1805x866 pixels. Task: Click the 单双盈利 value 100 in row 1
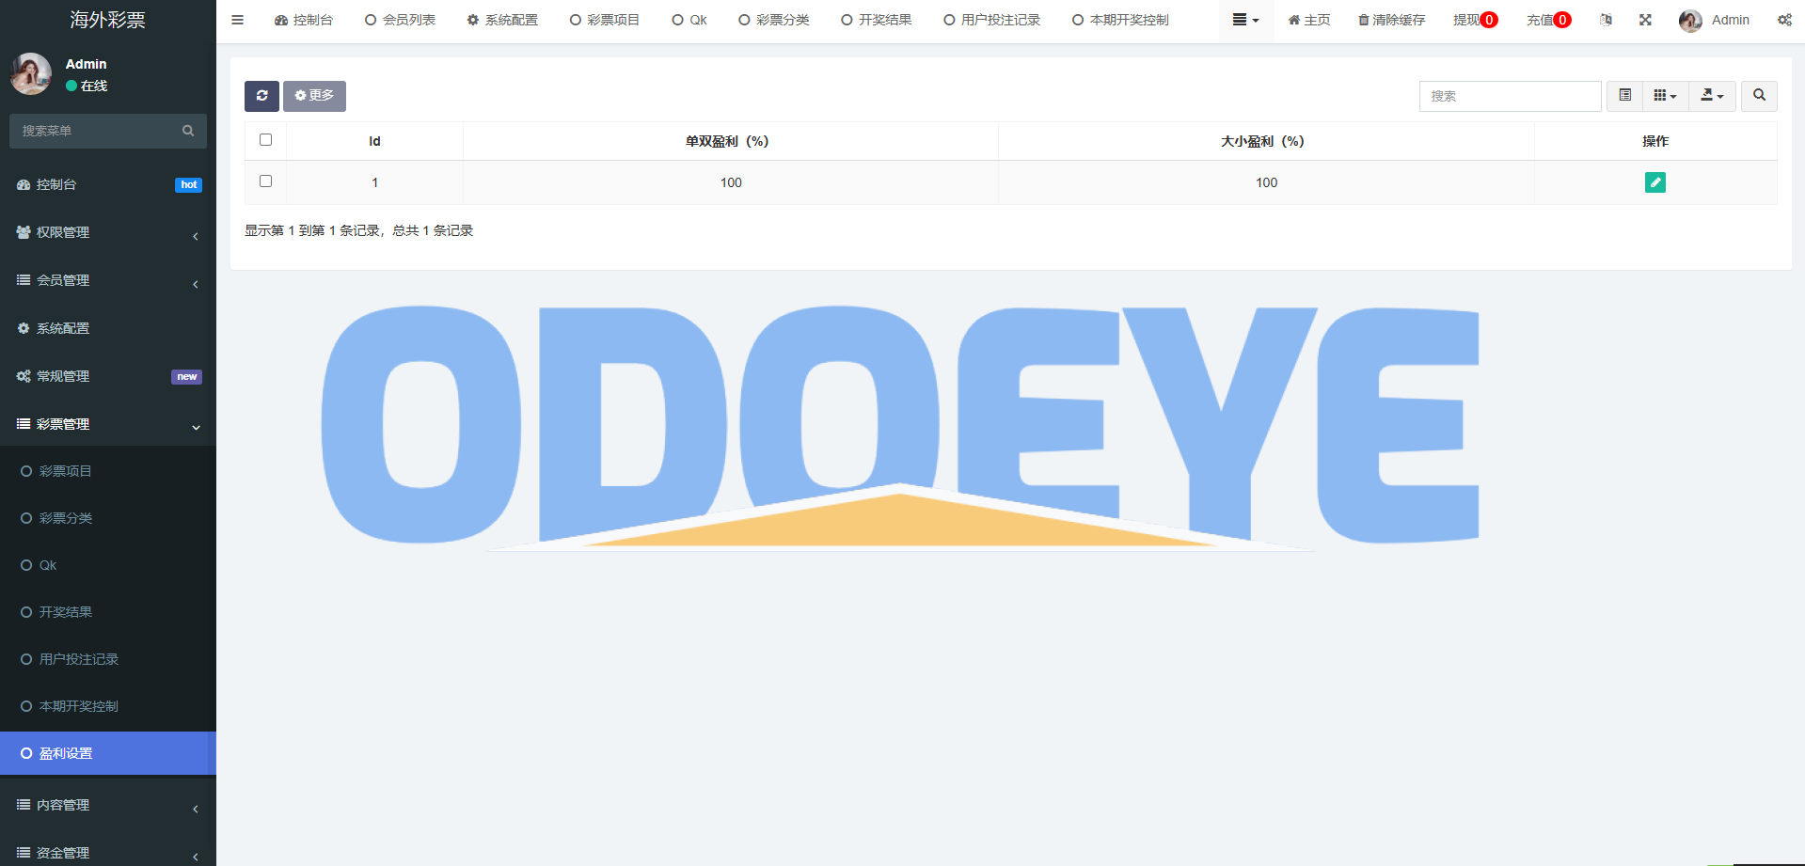click(731, 182)
